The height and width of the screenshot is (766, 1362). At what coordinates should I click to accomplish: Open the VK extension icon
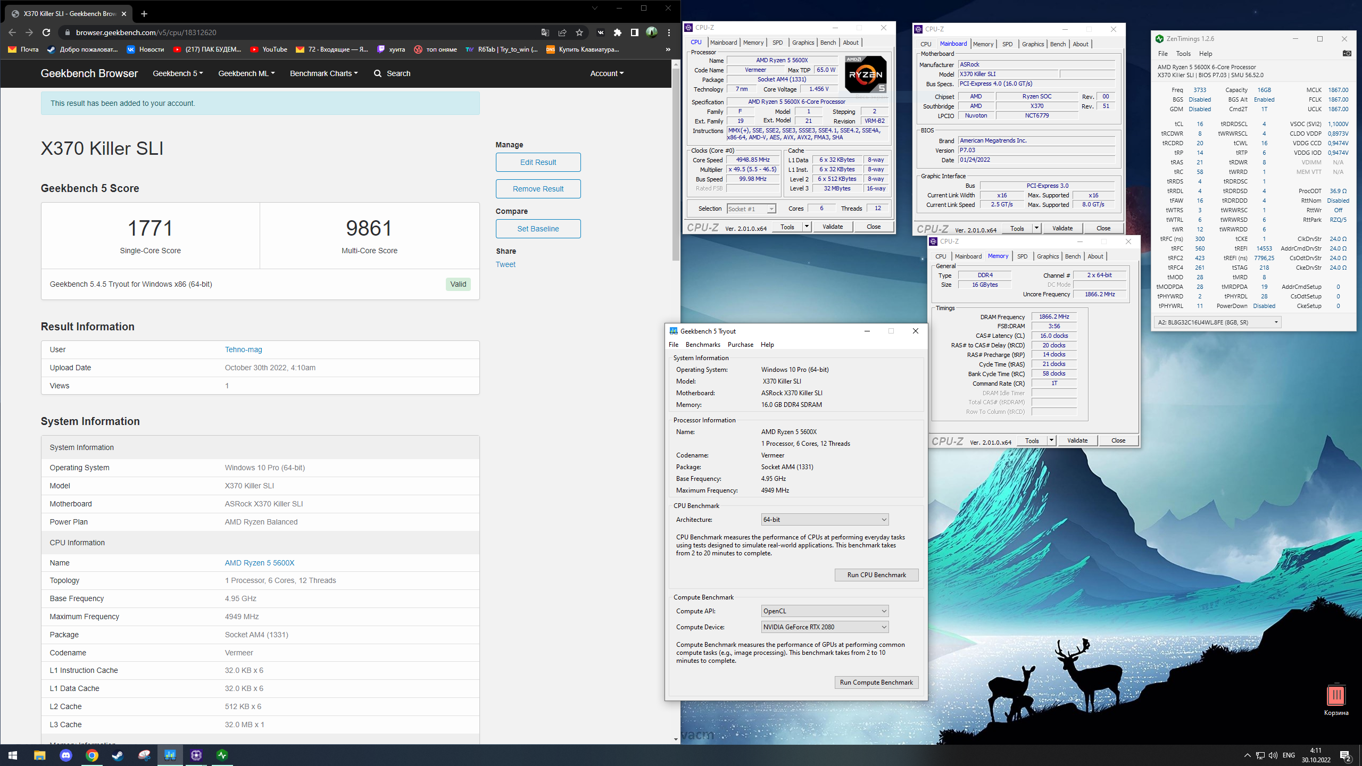(601, 32)
